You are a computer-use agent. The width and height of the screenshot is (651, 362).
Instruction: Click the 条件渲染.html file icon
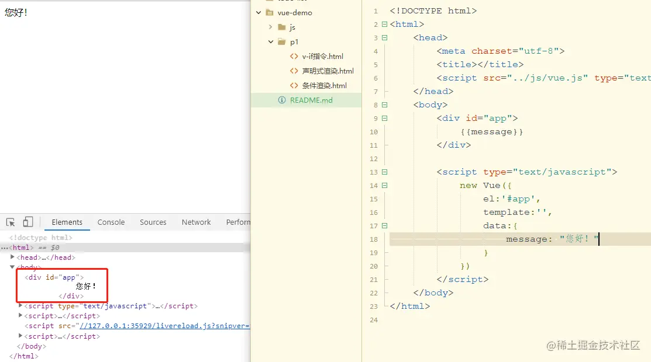point(294,85)
